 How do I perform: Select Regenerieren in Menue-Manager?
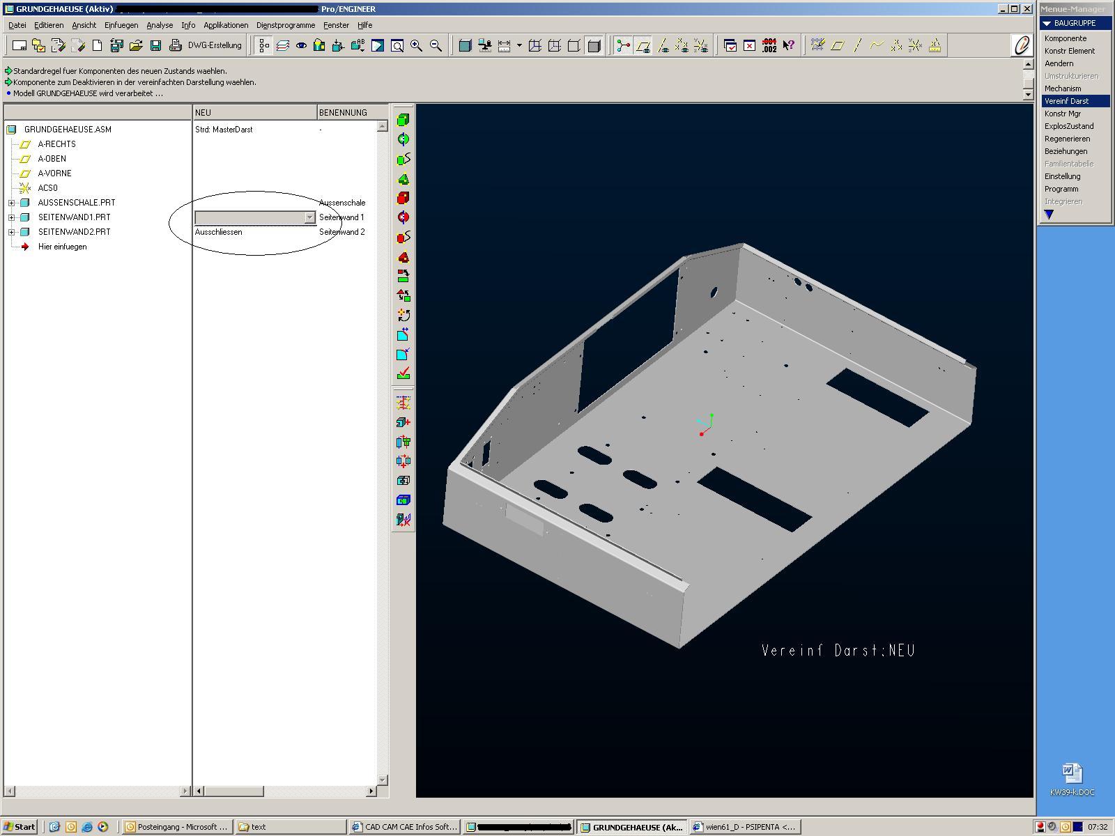(x=1067, y=139)
